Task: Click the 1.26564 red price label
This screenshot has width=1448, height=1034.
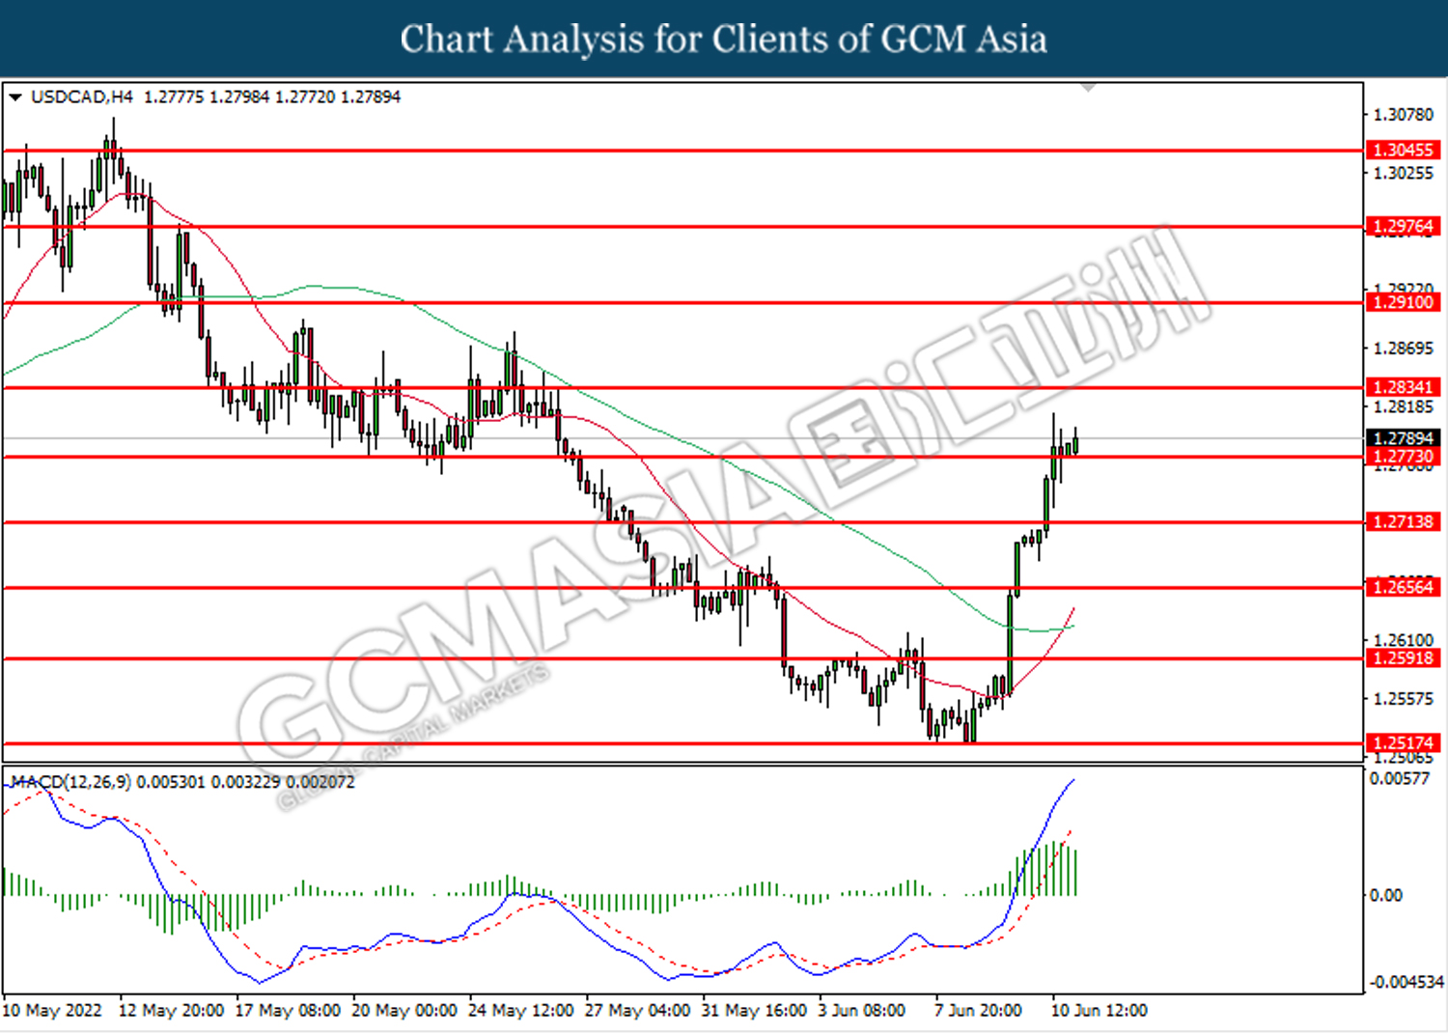Action: 1403,587
